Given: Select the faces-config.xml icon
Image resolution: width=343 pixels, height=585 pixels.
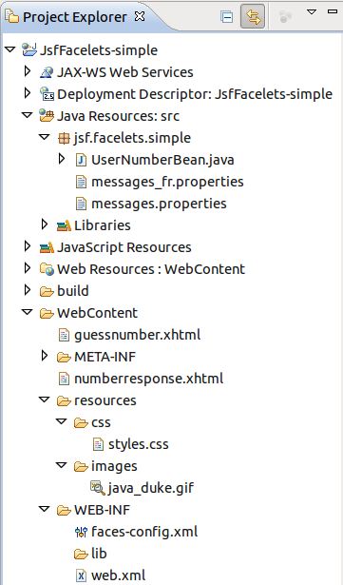Looking at the screenshot, I should [81, 532].
